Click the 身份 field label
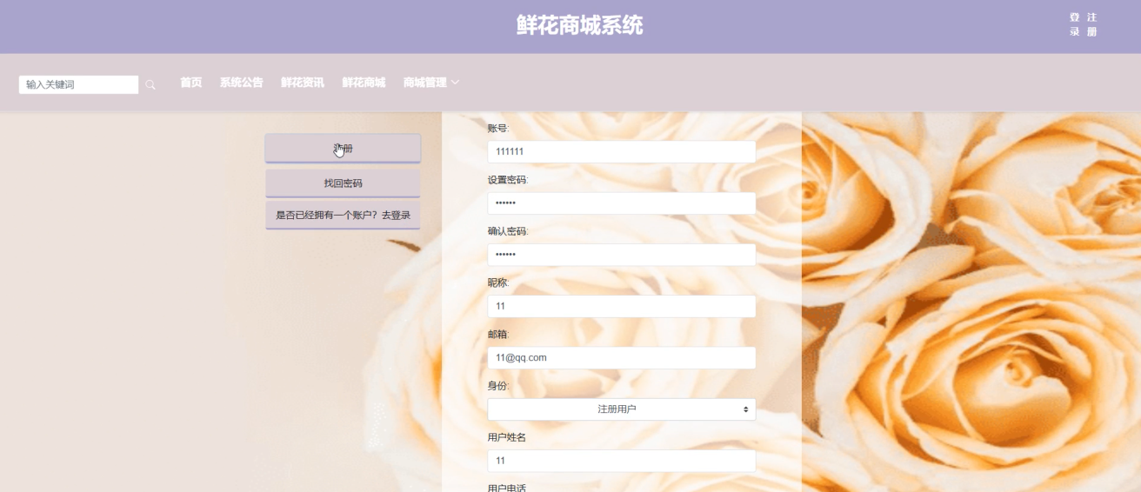 (498, 385)
